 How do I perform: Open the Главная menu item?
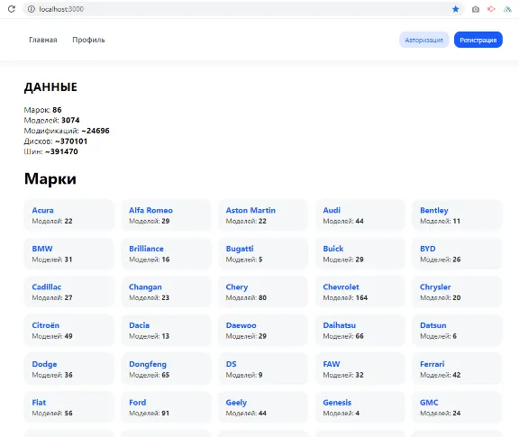(x=43, y=40)
